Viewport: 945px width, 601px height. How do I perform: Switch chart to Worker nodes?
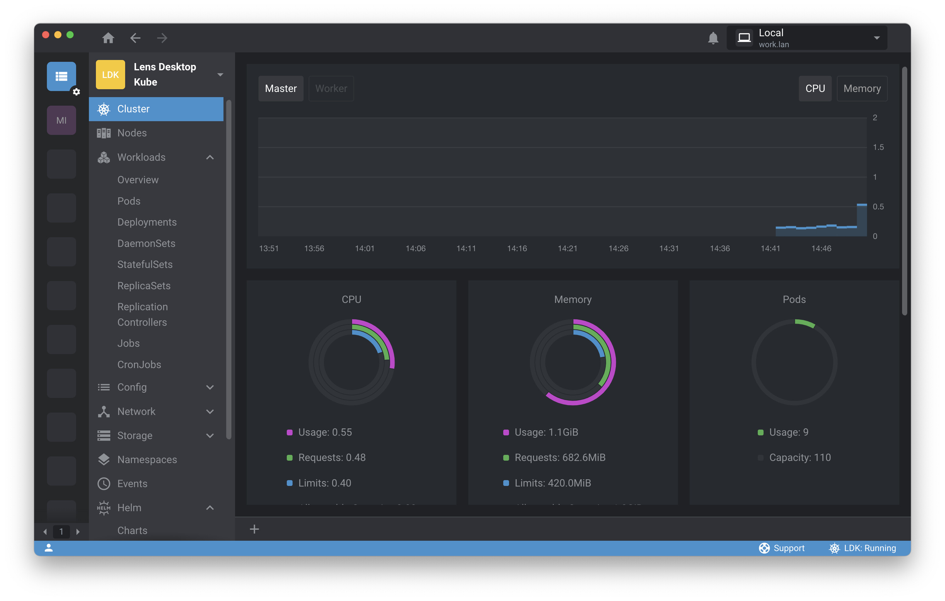click(331, 88)
